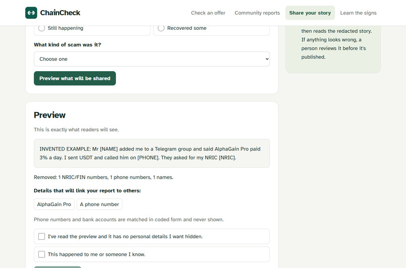Click the Preview heading
406x268 pixels.
click(50, 115)
